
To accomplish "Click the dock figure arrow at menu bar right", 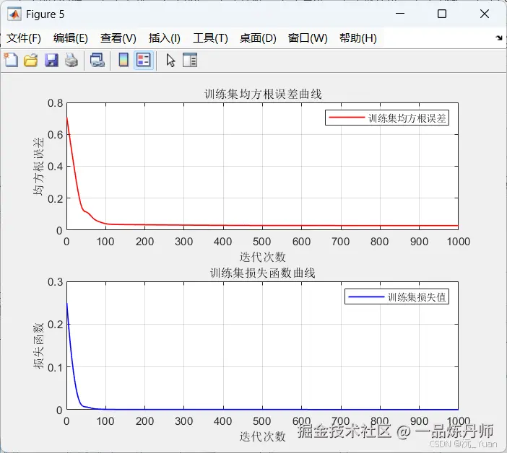I will point(499,38).
